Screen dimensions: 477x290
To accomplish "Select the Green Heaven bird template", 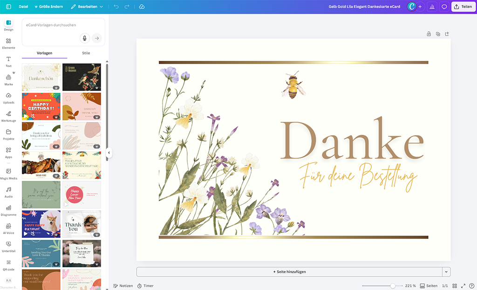I will click(x=82, y=77).
